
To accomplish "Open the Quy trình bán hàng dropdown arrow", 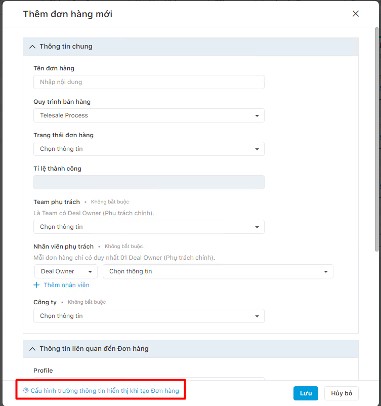I will [257, 116].
